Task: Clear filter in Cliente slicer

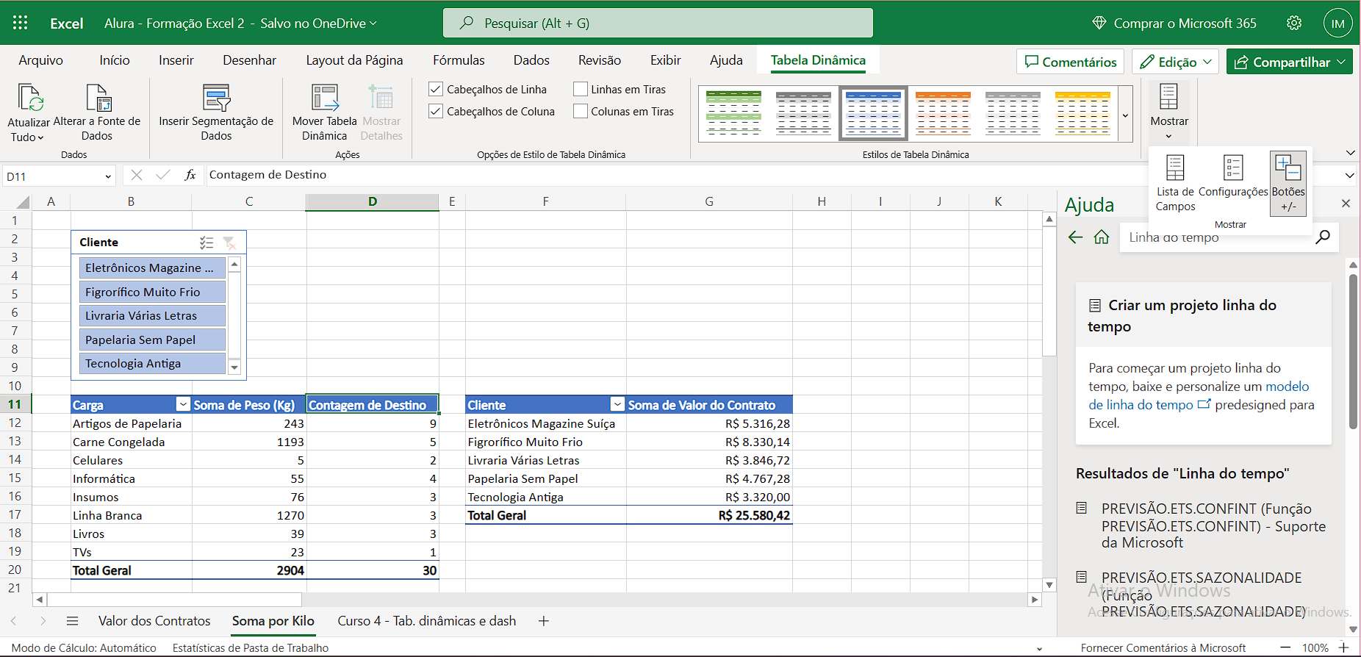Action: point(229,243)
